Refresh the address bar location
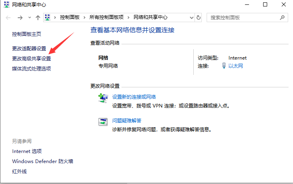 coord(198,18)
